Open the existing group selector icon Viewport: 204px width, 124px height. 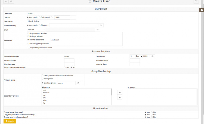tap(78, 83)
